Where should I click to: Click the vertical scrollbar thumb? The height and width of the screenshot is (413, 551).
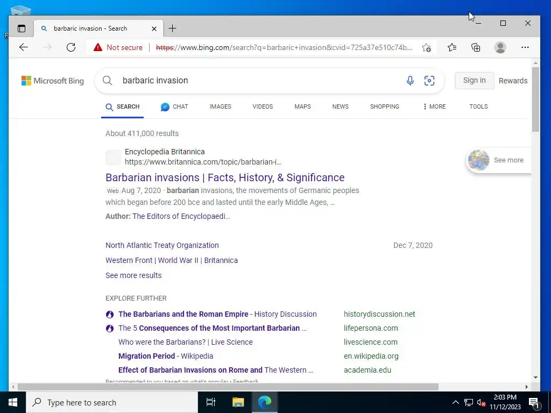(x=535, y=99)
